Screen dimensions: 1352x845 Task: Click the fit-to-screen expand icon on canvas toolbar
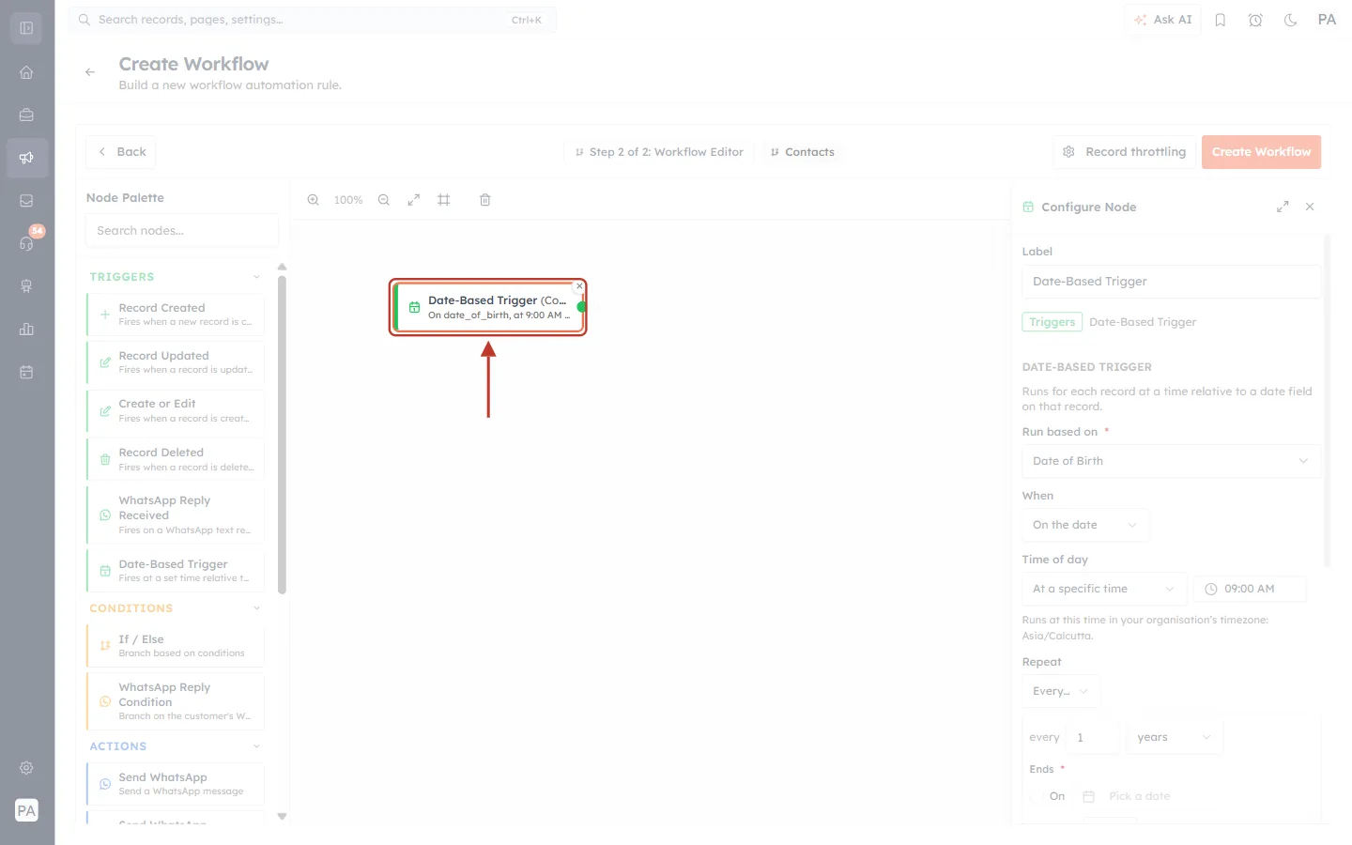[414, 200]
